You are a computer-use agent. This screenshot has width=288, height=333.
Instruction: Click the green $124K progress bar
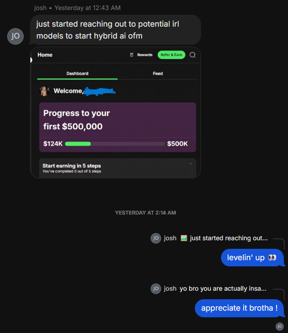point(78,144)
